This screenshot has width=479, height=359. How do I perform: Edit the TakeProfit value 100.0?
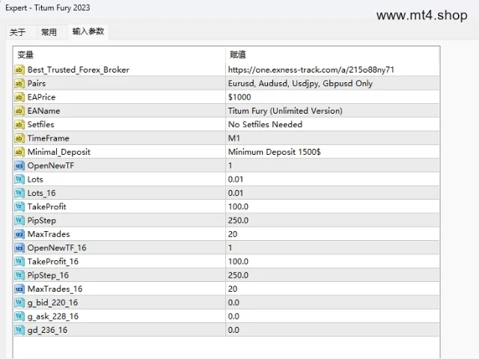point(332,206)
